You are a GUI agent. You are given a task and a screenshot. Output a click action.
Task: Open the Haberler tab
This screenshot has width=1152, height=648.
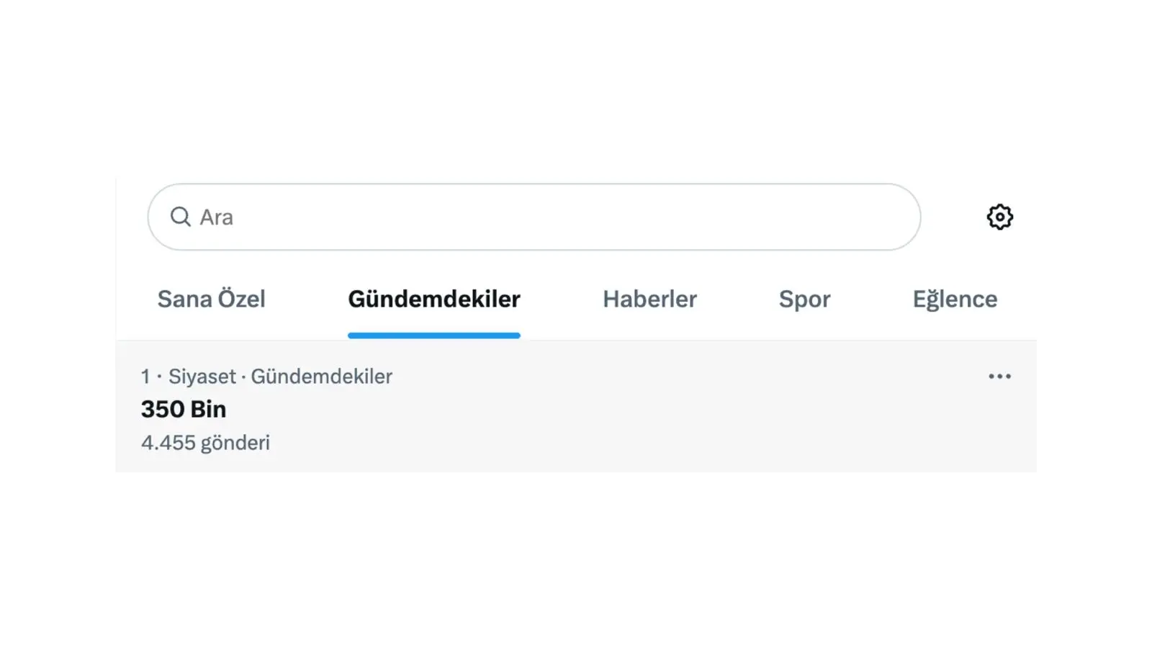(x=649, y=299)
